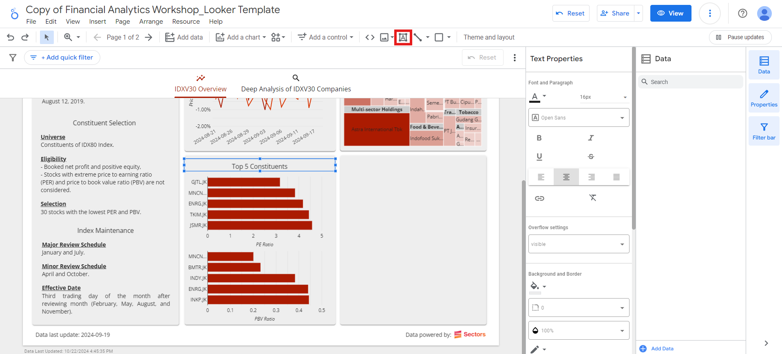The height and width of the screenshot is (354, 782).
Task: Open the Share dropdown arrow
Action: [x=638, y=13]
